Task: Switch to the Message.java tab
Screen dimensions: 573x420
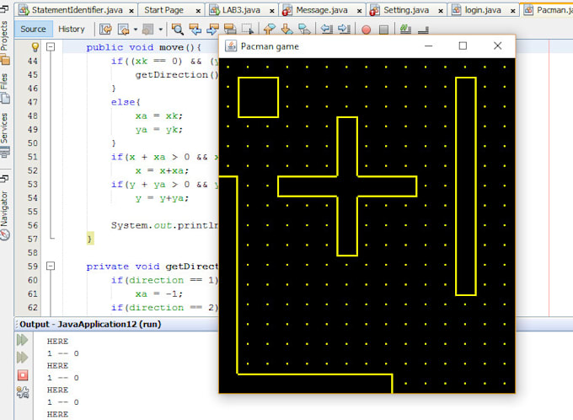Action: tap(321, 9)
